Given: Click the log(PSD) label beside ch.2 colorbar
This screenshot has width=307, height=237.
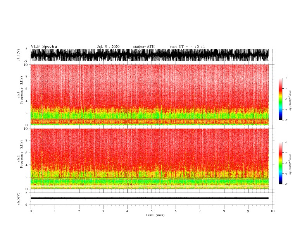Looking at the screenshot, I should 290,165.
